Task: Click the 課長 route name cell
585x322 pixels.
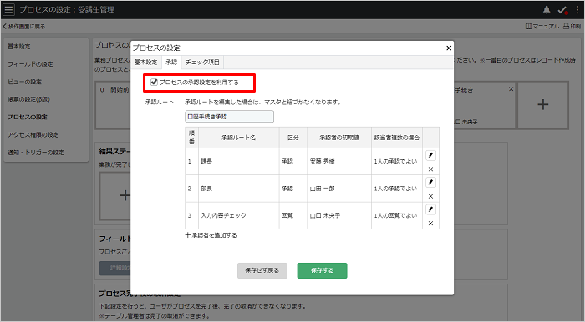Action: 238,162
